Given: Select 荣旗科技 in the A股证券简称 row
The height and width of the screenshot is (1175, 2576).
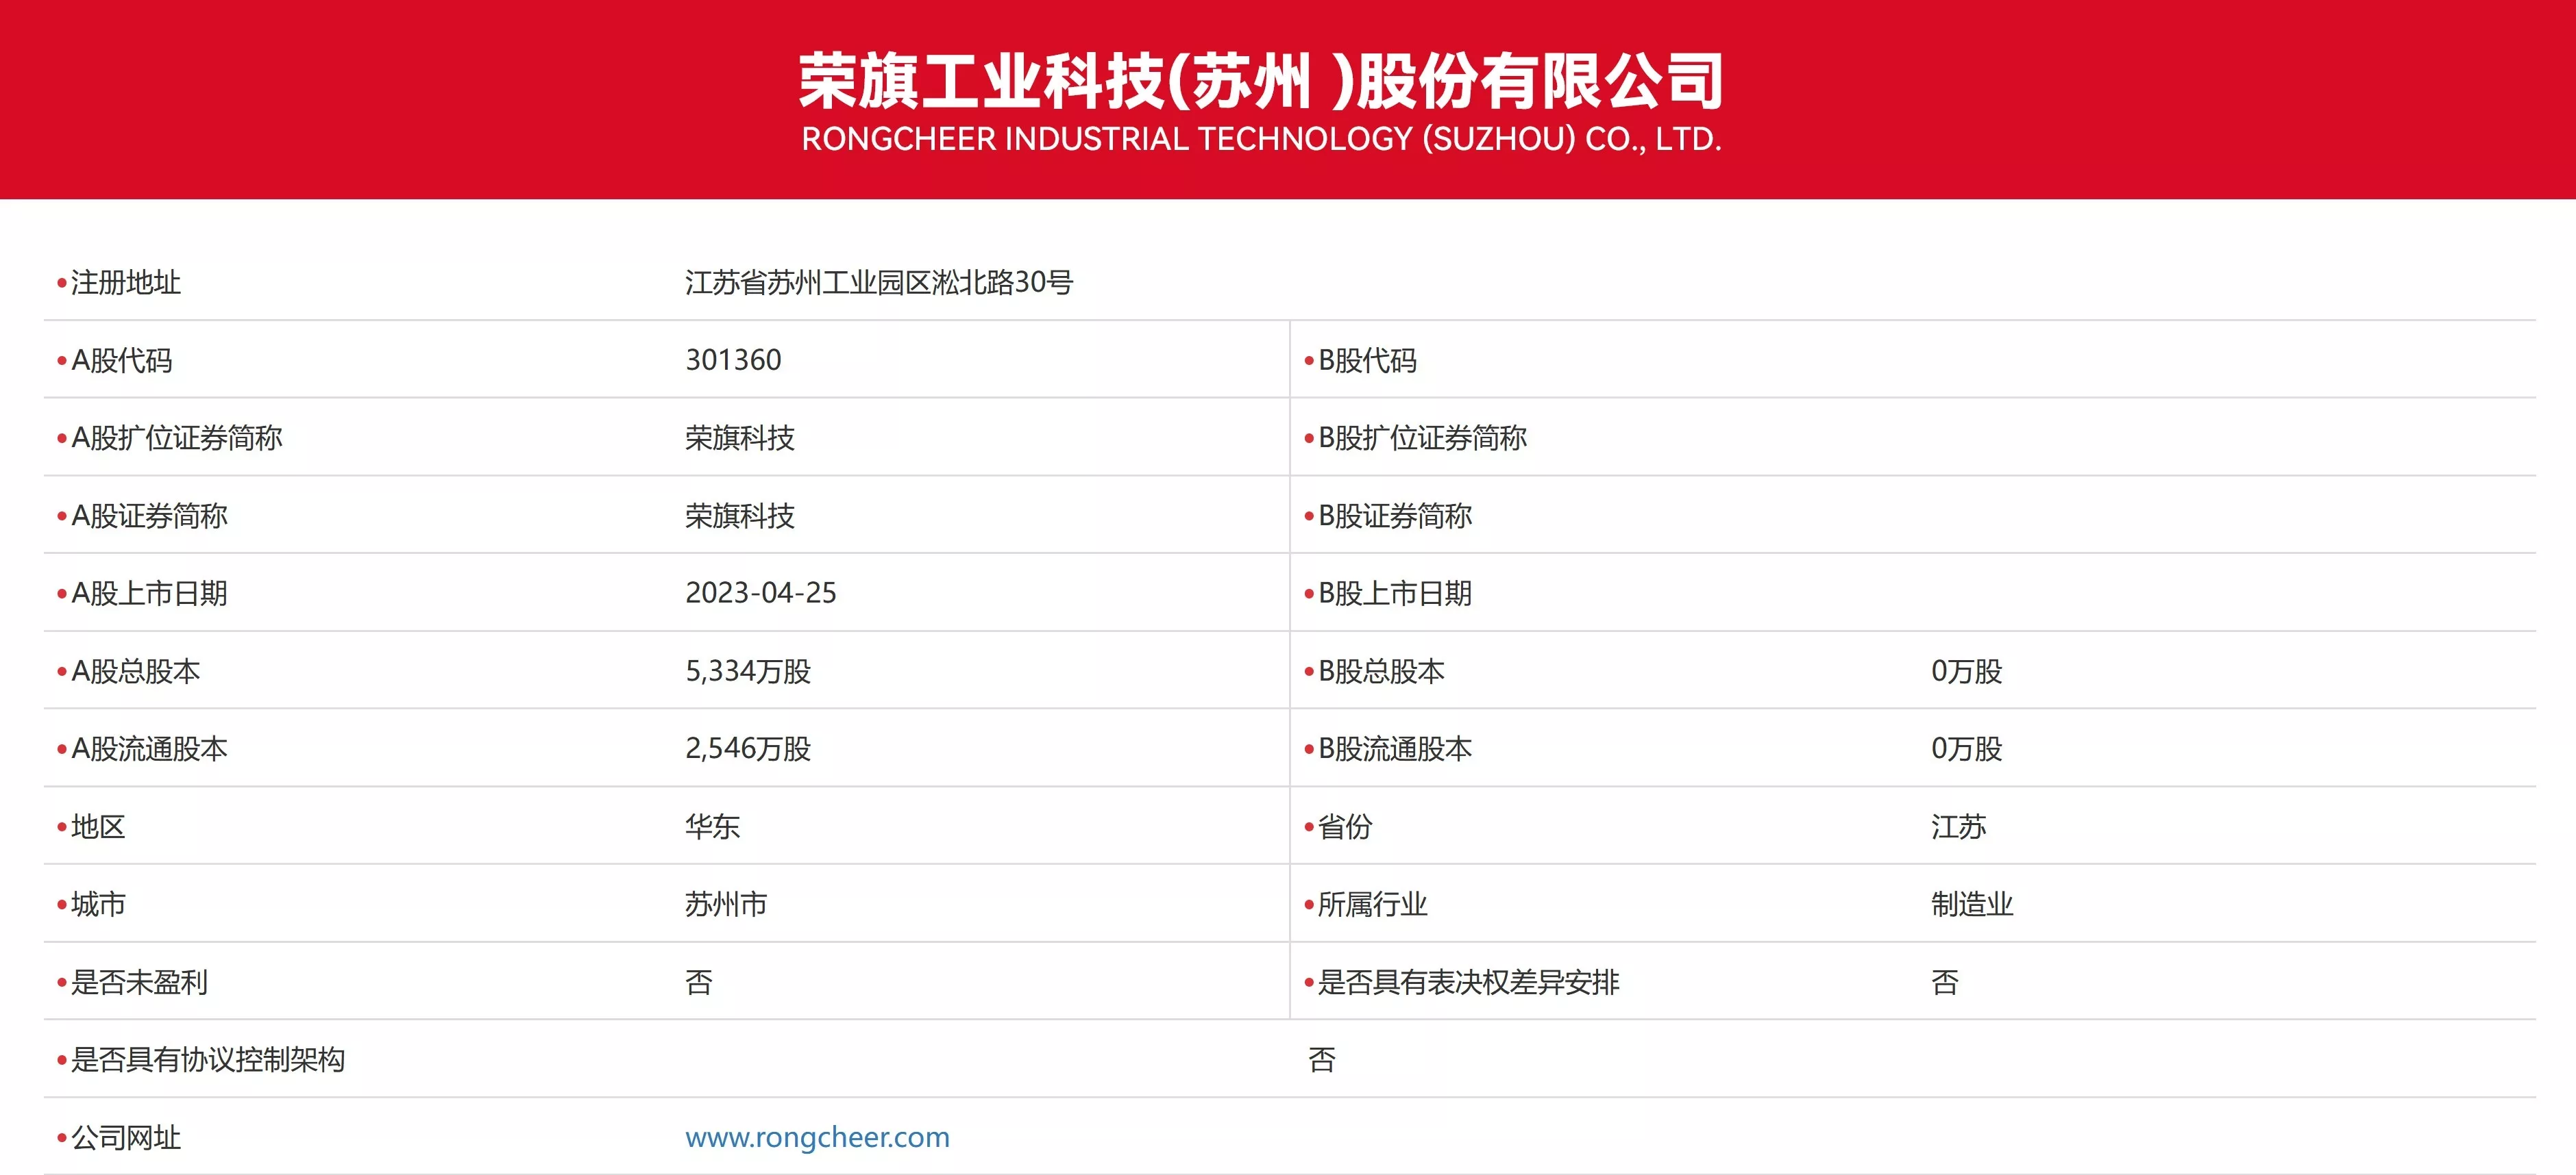Looking at the screenshot, I should (740, 516).
